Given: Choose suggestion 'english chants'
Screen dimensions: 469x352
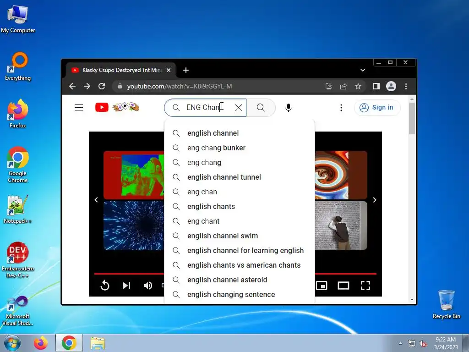Looking at the screenshot, I should 239,207.
